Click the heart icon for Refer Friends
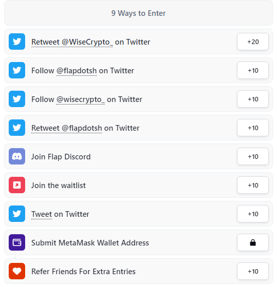The width and height of the screenshot is (277, 287). pyautogui.click(x=17, y=271)
